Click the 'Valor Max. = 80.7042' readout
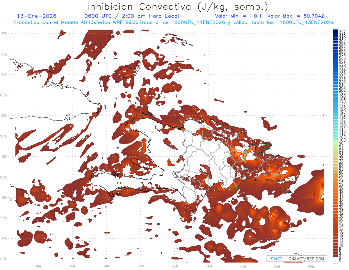Screen dimensions: 349x270 (296, 16)
